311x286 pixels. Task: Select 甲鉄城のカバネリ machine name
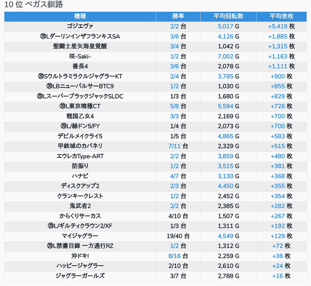click(x=80, y=146)
